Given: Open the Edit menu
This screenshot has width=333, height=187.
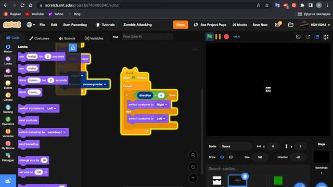Looking at the screenshot, I should [54, 25].
